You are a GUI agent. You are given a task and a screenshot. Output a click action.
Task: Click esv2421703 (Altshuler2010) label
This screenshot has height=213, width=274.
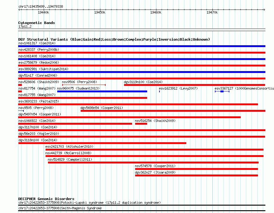69,147
